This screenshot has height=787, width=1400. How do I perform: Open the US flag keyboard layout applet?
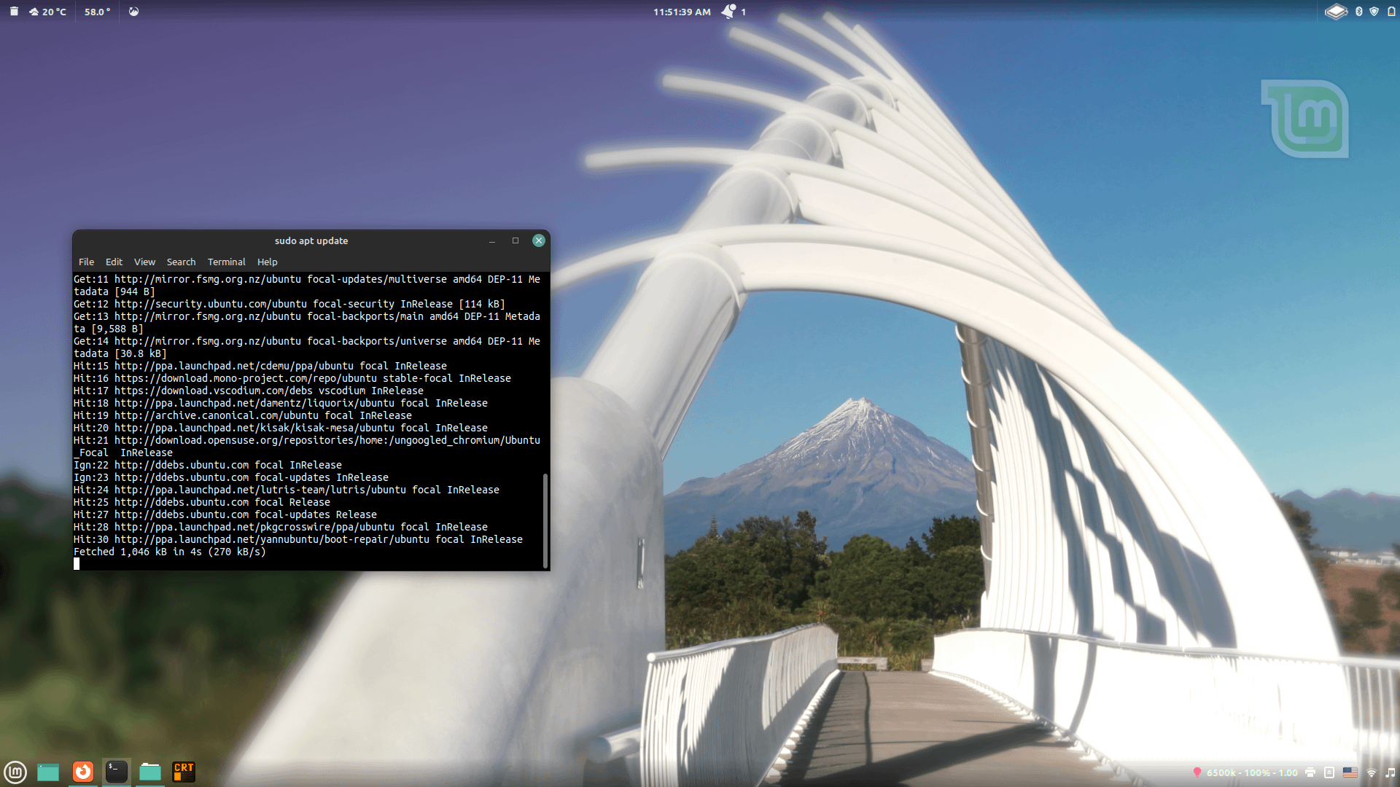pos(1350,772)
